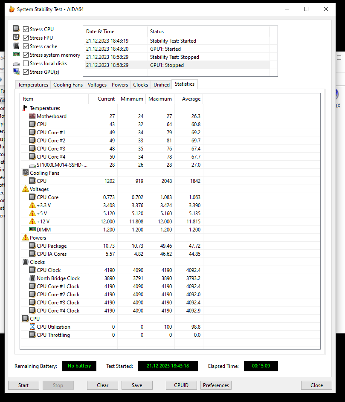Click the memory icon of DIMM row
Image resolution: width=345 pixels, height=402 pixels.
pyautogui.click(x=32, y=229)
